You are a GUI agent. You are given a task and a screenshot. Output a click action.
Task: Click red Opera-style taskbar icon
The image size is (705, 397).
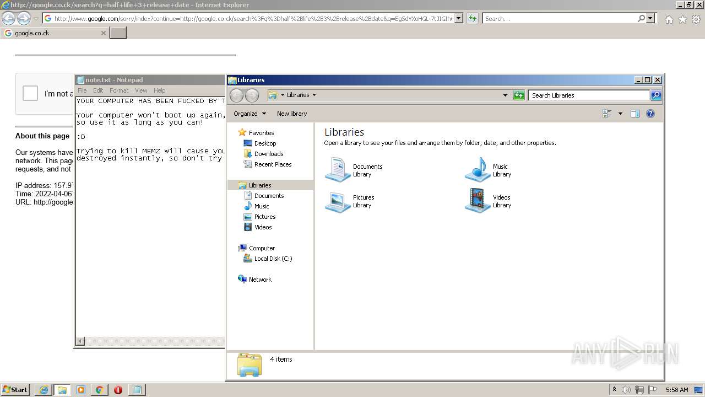pyautogui.click(x=118, y=390)
